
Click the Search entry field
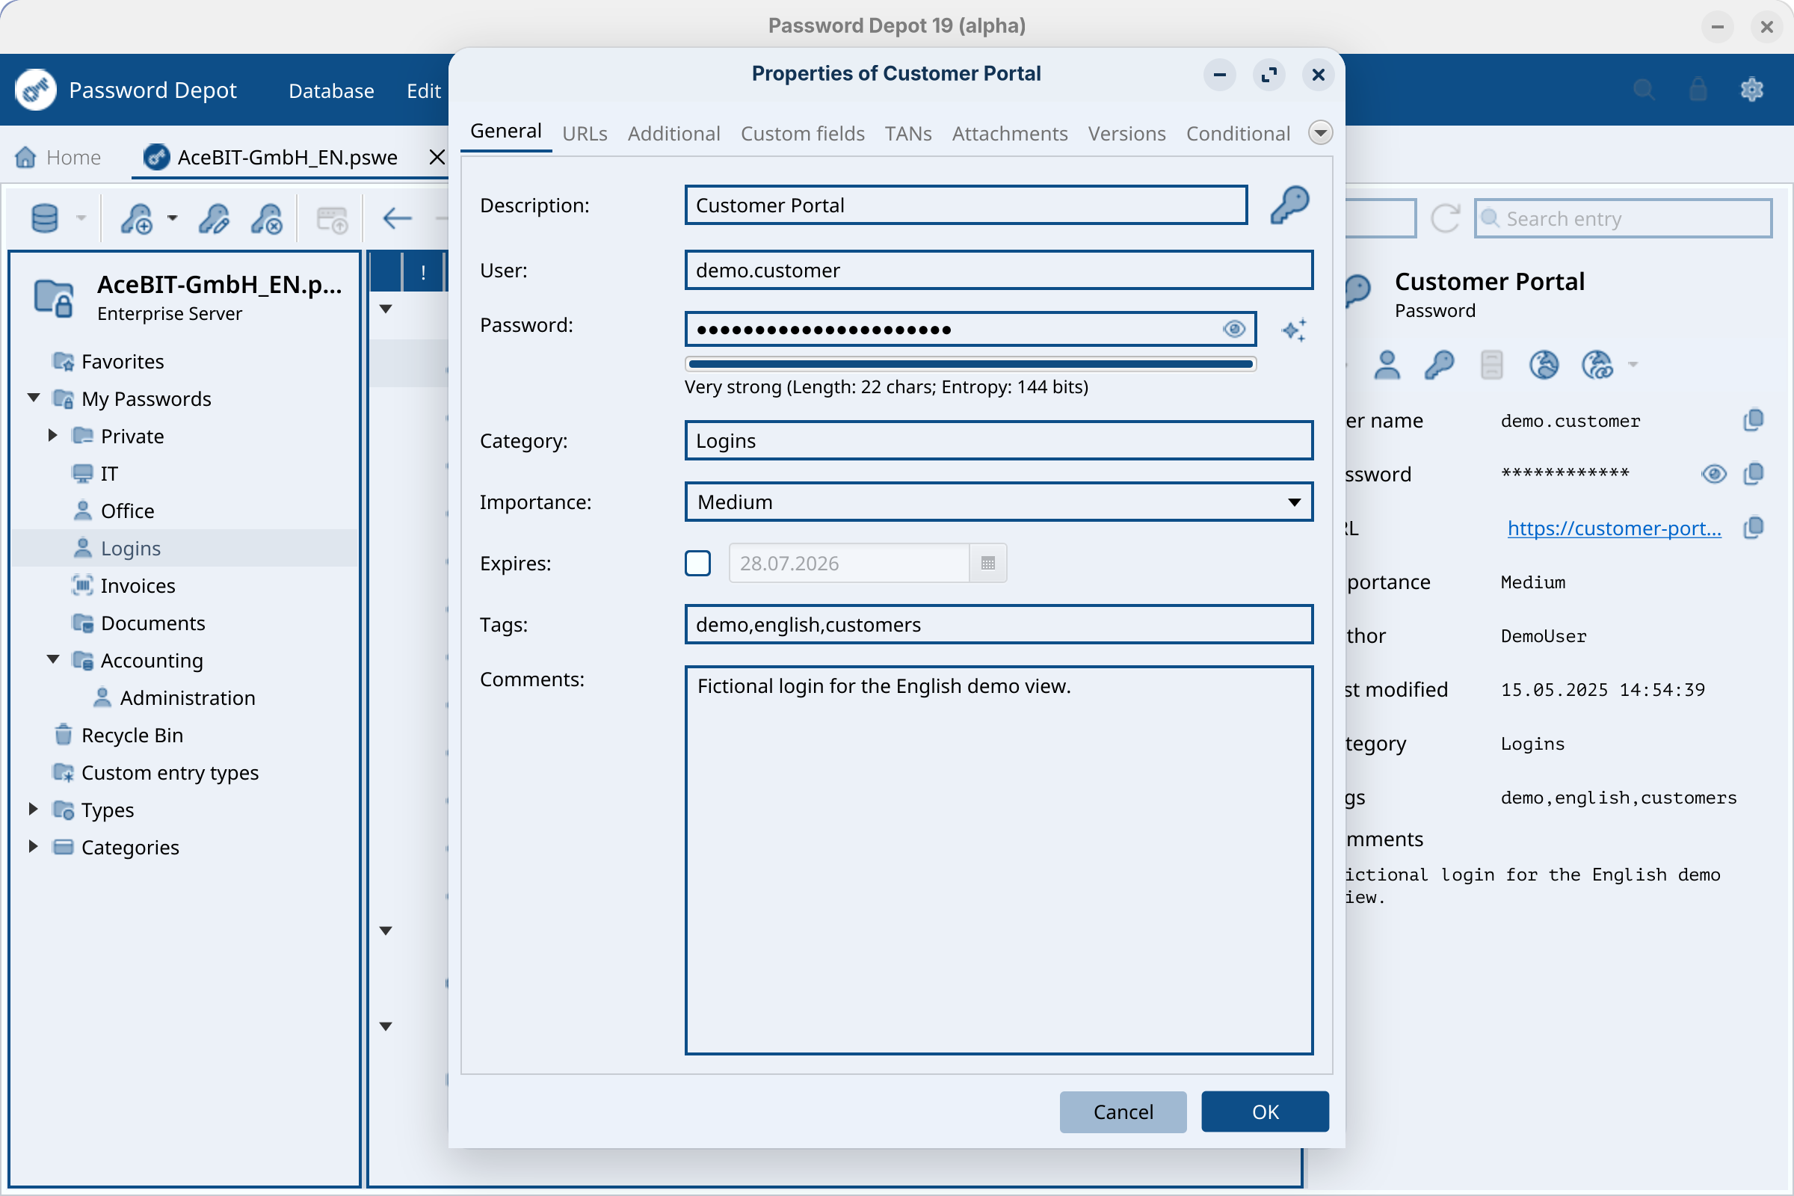click(x=1622, y=219)
